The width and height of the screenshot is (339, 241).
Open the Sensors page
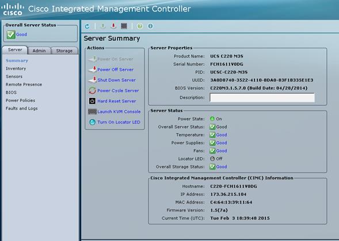[14, 76]
